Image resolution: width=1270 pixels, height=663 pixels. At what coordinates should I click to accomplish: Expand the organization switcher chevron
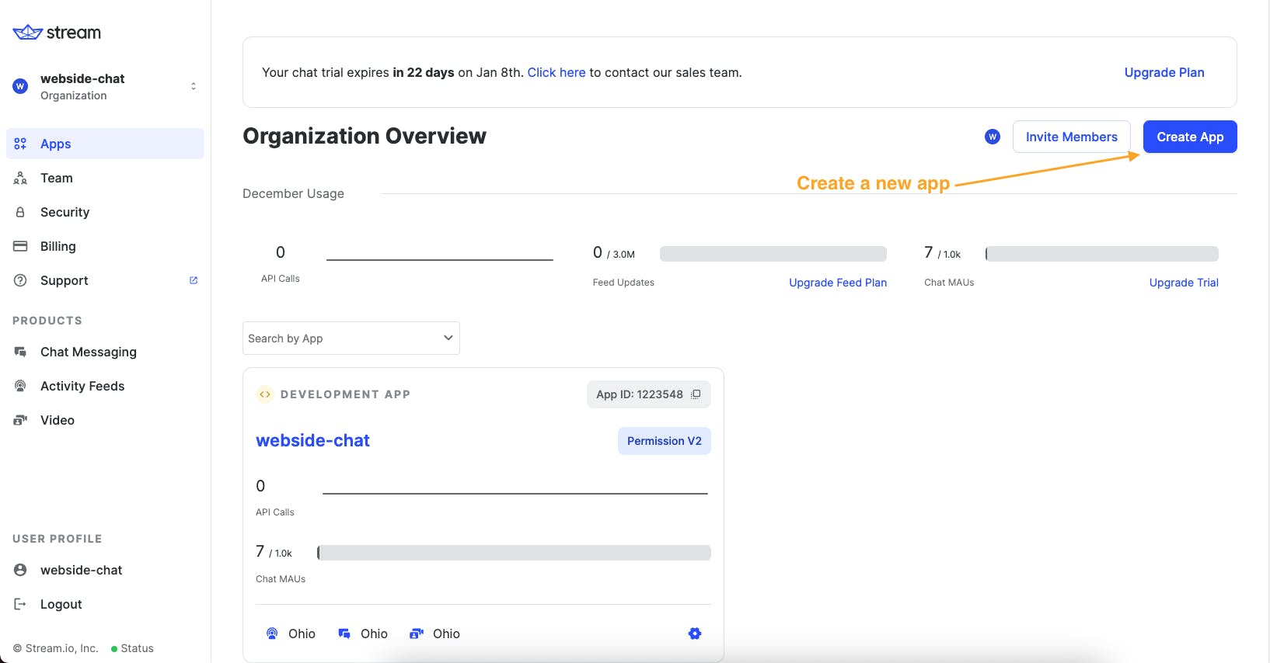pos(194,86)
